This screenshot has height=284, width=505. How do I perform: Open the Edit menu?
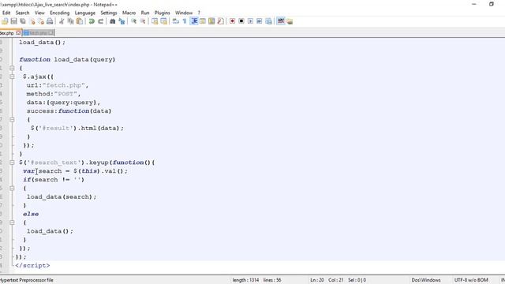[x=6, y=13]
